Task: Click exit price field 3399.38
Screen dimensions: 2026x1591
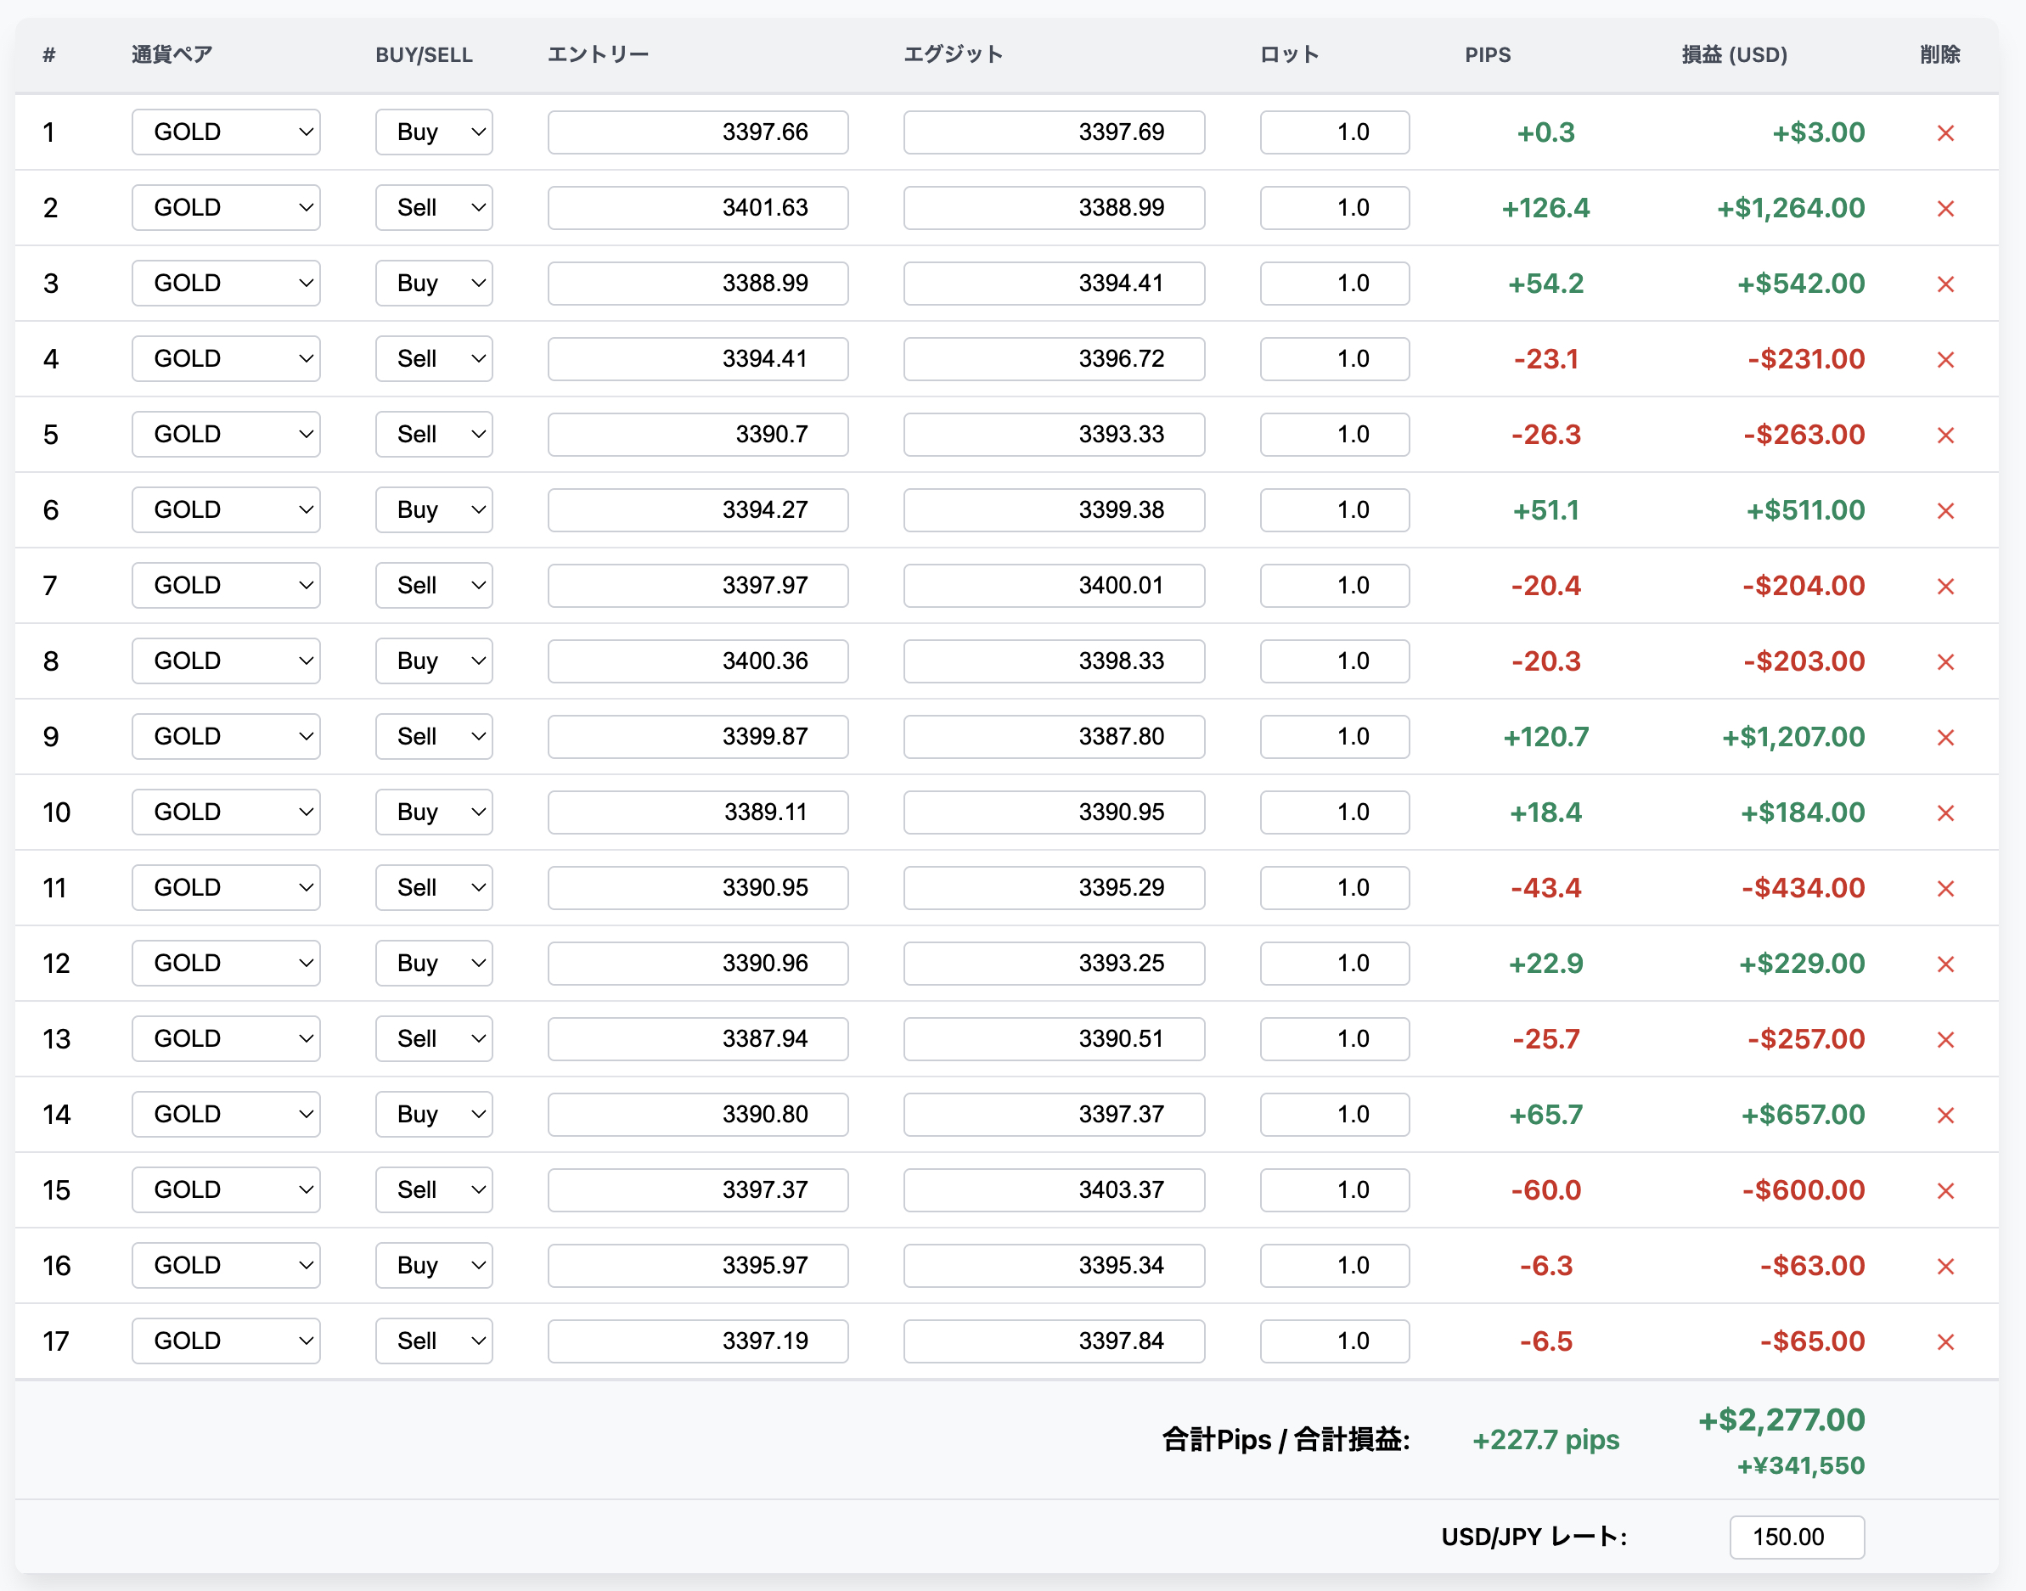Action: coord(1054,509)
